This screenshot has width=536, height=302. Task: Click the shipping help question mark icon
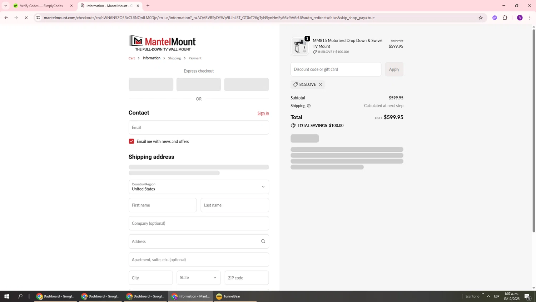309,106
